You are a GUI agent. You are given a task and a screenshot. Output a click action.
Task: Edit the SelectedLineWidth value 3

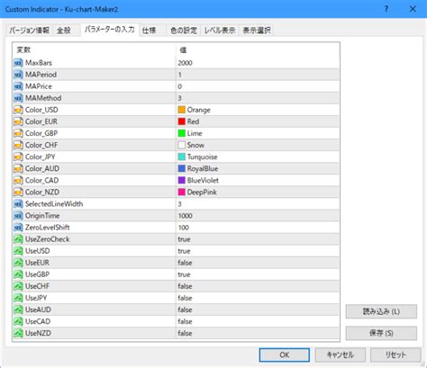[258, 204]
